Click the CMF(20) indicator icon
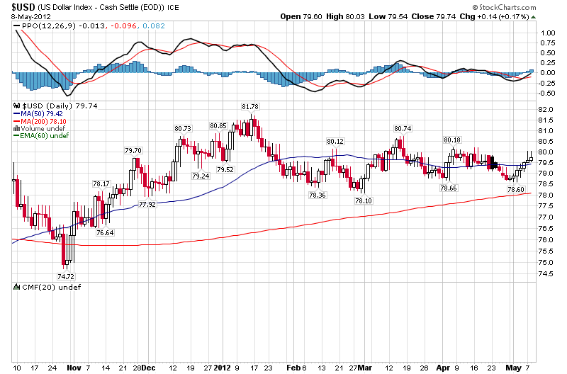 click(x=16, y=287)
